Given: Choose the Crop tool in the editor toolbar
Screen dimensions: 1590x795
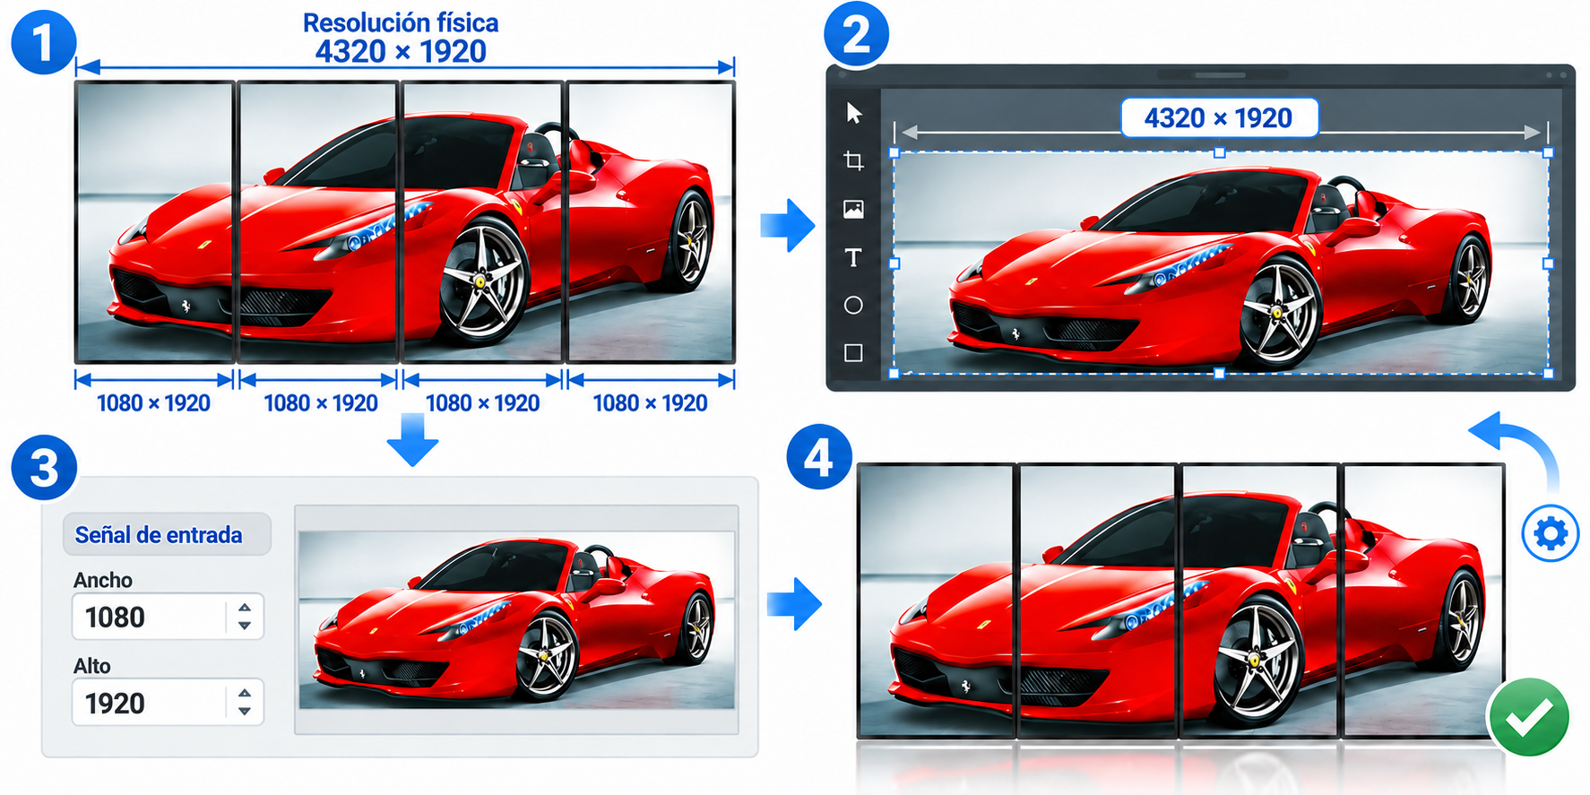Looking at the screenshot, I should (x=854, y=161).
